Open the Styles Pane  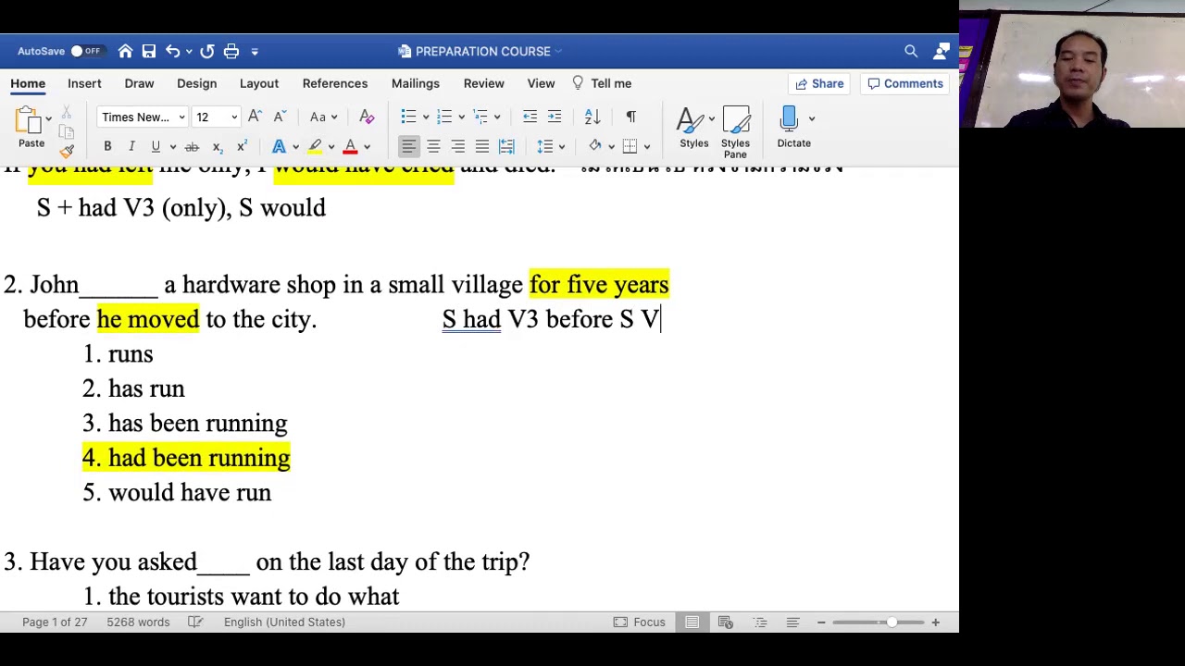(735, 131)
